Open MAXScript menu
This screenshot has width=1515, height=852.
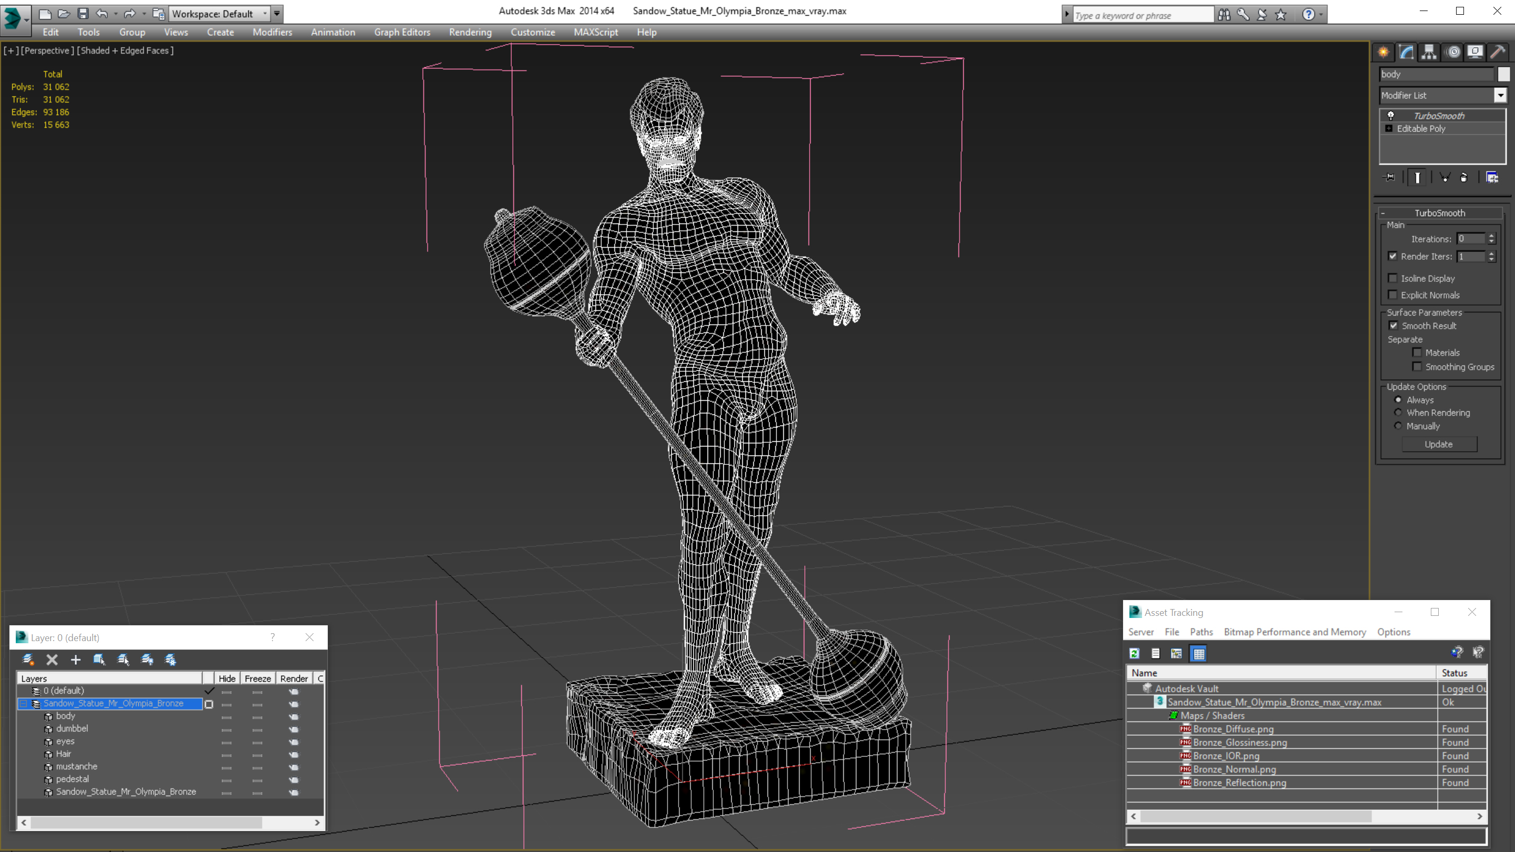(x=596, y=32)
